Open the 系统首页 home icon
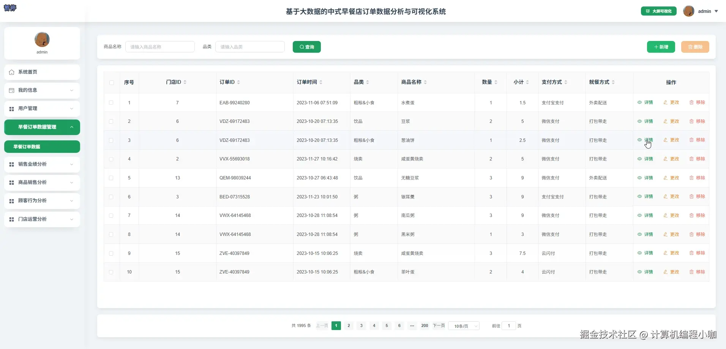The height and width of the screenshot is (349, 726). click(x=11, y=72)
